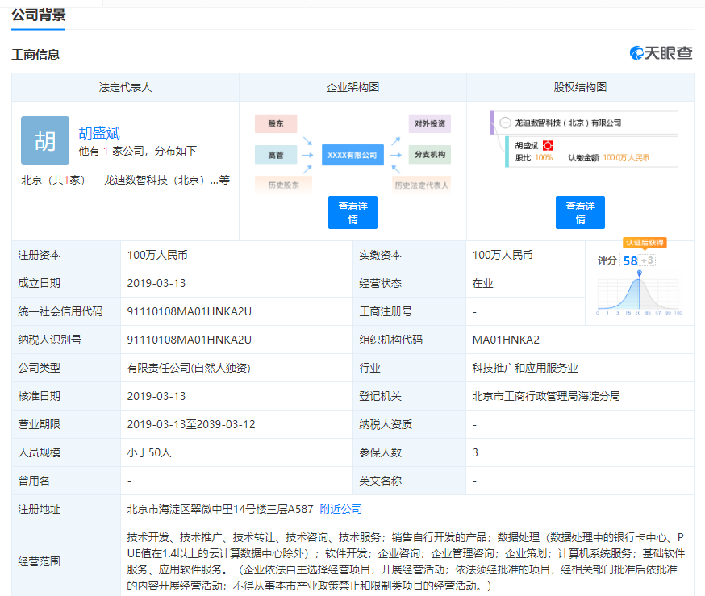
Task: Click 查看详情 under 股权结构图
Action: 580,212
